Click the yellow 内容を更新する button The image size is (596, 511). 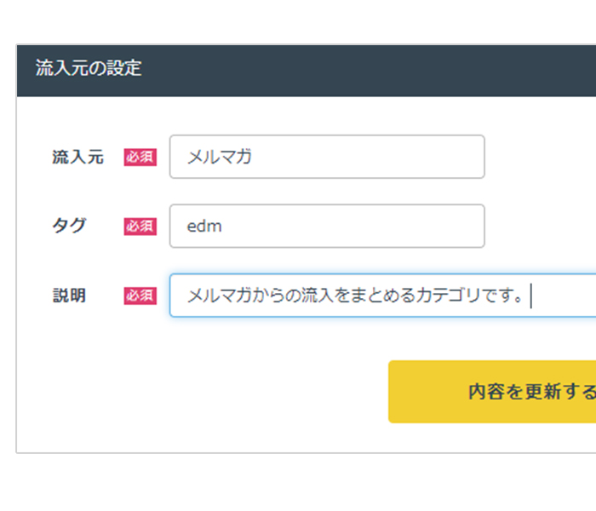tap(492, 392)
